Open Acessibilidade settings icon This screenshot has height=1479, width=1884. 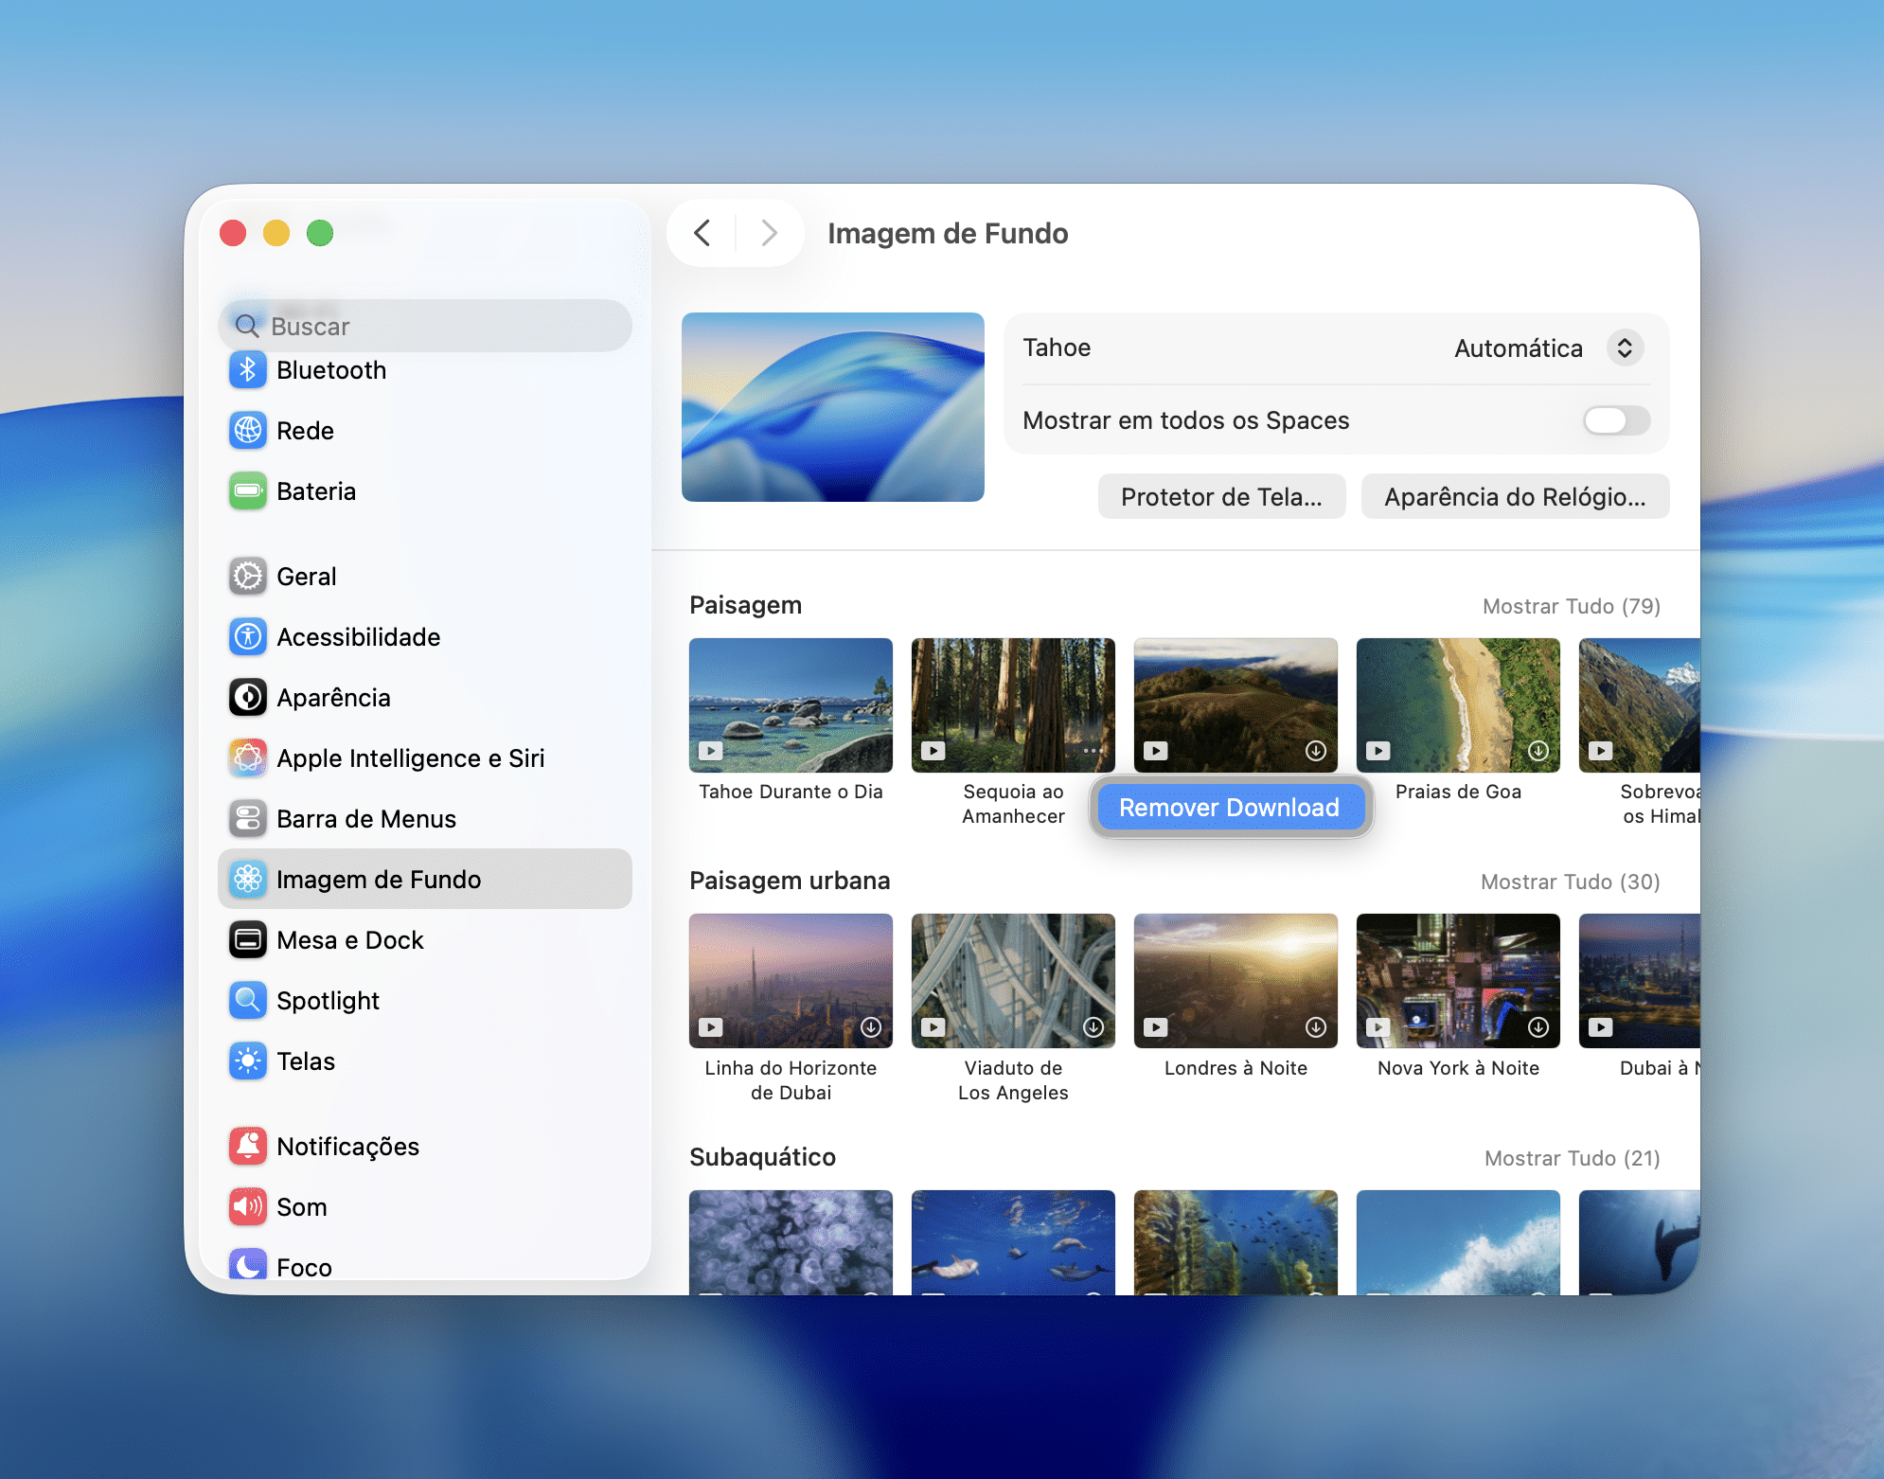pyautogui.click(x=248, y=637)
